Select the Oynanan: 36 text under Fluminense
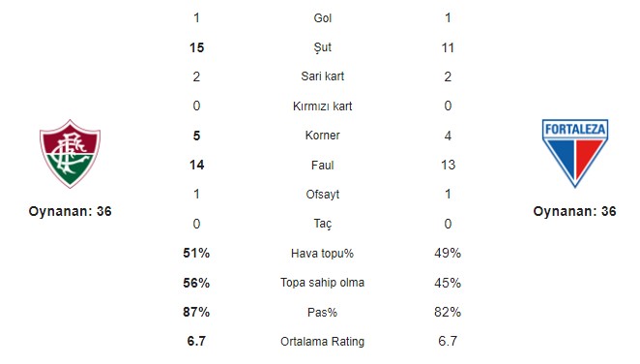The image size is (640, 364). 70,212
